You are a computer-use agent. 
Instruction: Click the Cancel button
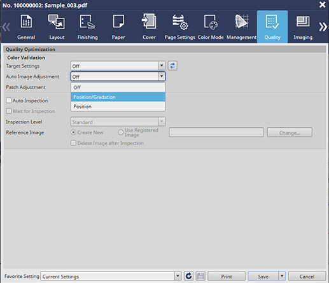pyautogui.click(x=307, y=276)
